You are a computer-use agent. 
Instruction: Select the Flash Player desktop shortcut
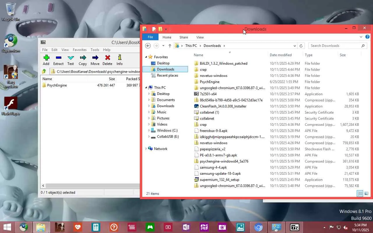point(11,106)
